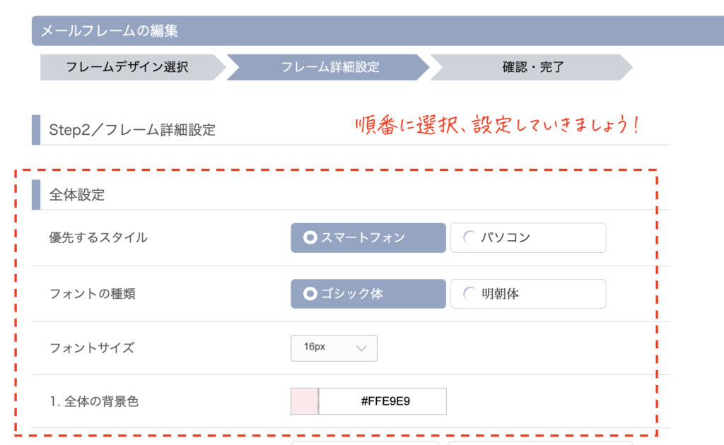Click the フォントサイズ label
This screenshot has height=445, width=724.
91,348
